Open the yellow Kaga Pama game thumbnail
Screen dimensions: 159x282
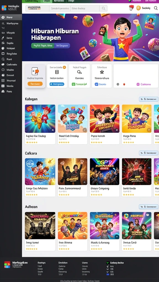coord(137,119)
